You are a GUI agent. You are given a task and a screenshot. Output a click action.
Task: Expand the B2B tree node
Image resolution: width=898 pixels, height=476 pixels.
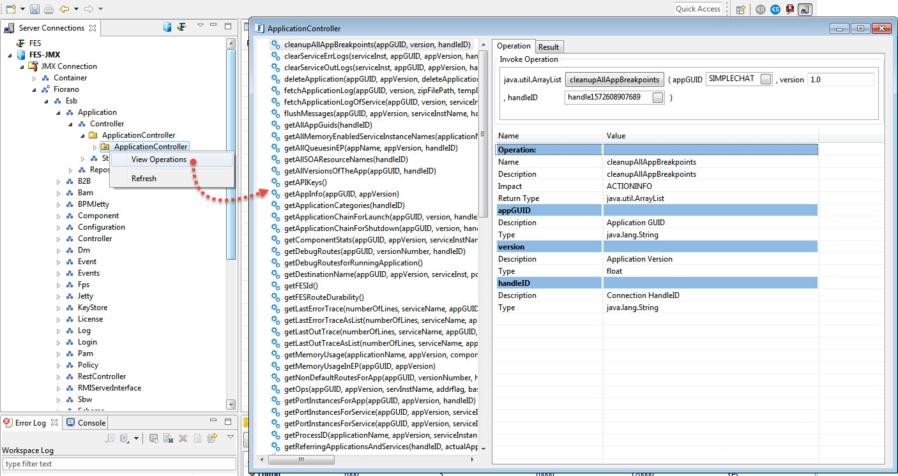59,181
